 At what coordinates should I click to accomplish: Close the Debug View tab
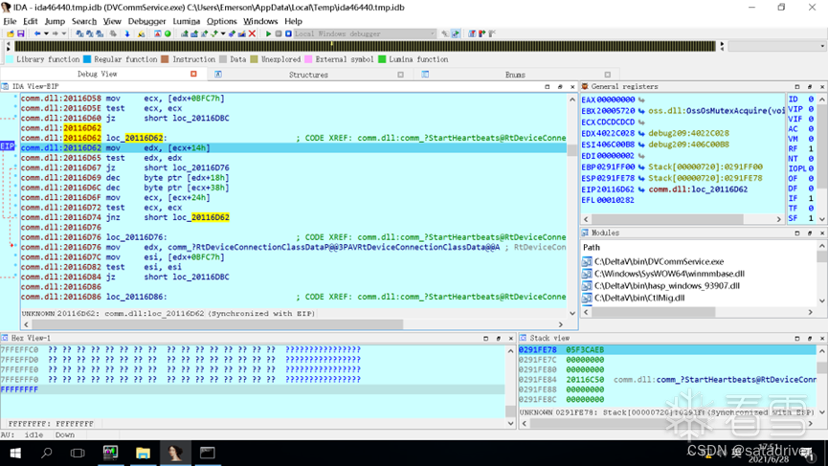[193, 74]
